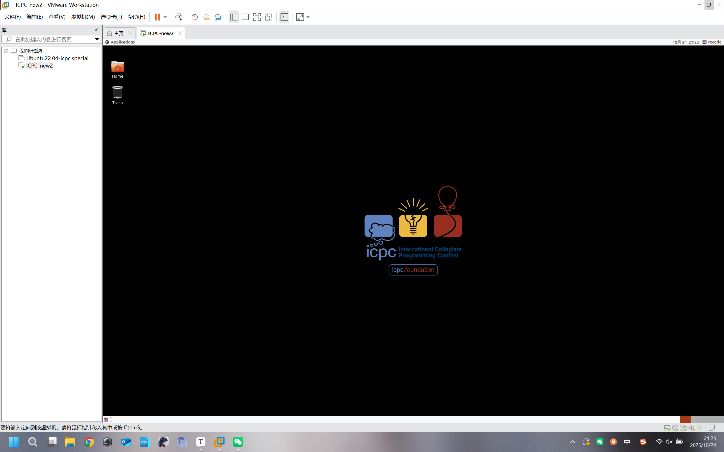Click the CD/DVD device status icon

click(675, 428)
